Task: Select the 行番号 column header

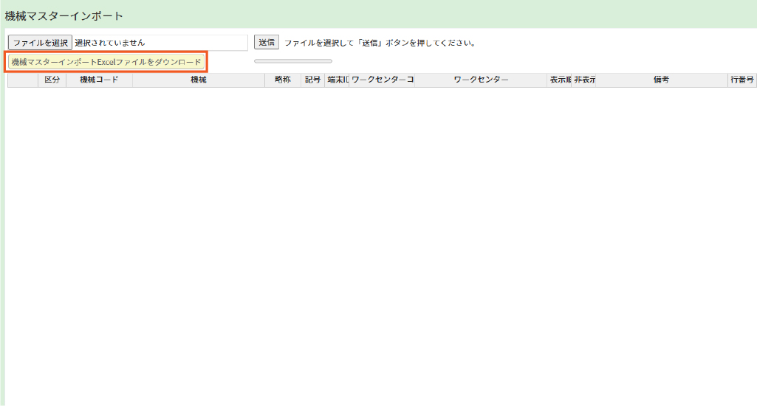Action: (x=741, y=80)
